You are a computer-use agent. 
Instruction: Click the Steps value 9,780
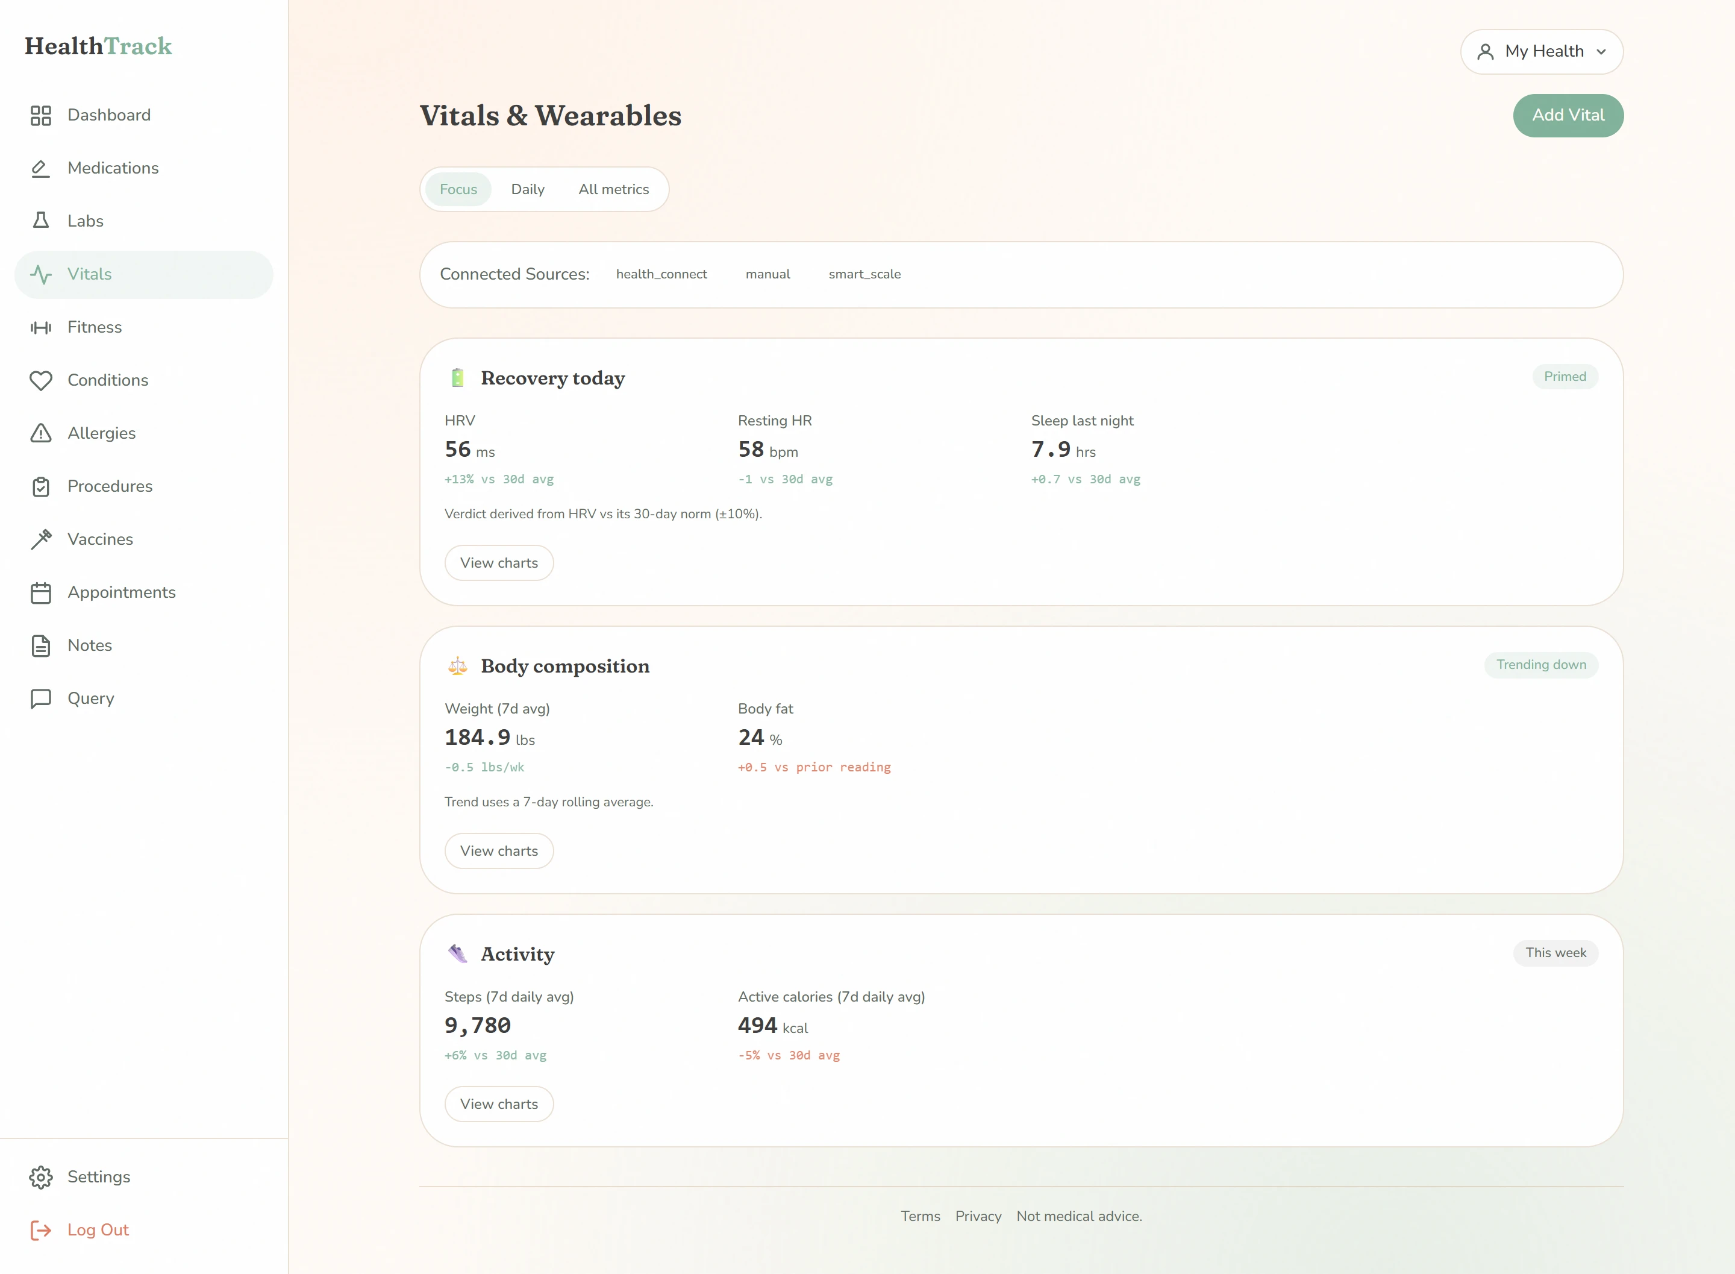pos(478,1026)
